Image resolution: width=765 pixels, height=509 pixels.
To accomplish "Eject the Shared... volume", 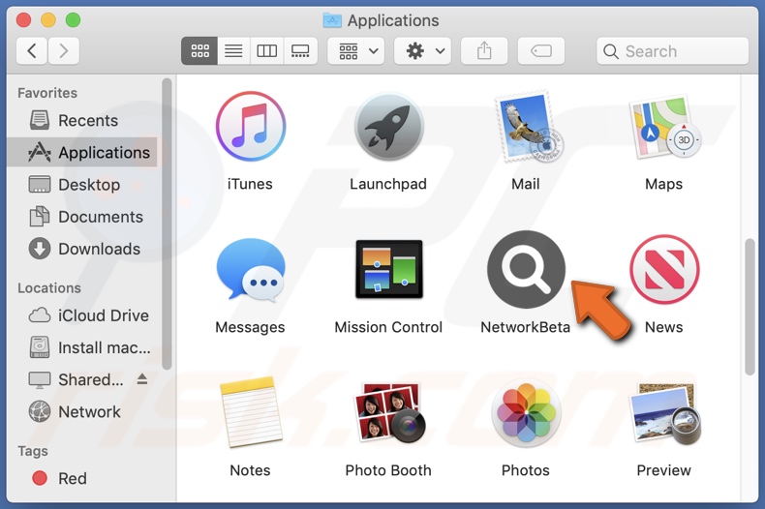I will pyautogui.click(x=142, y=378).
